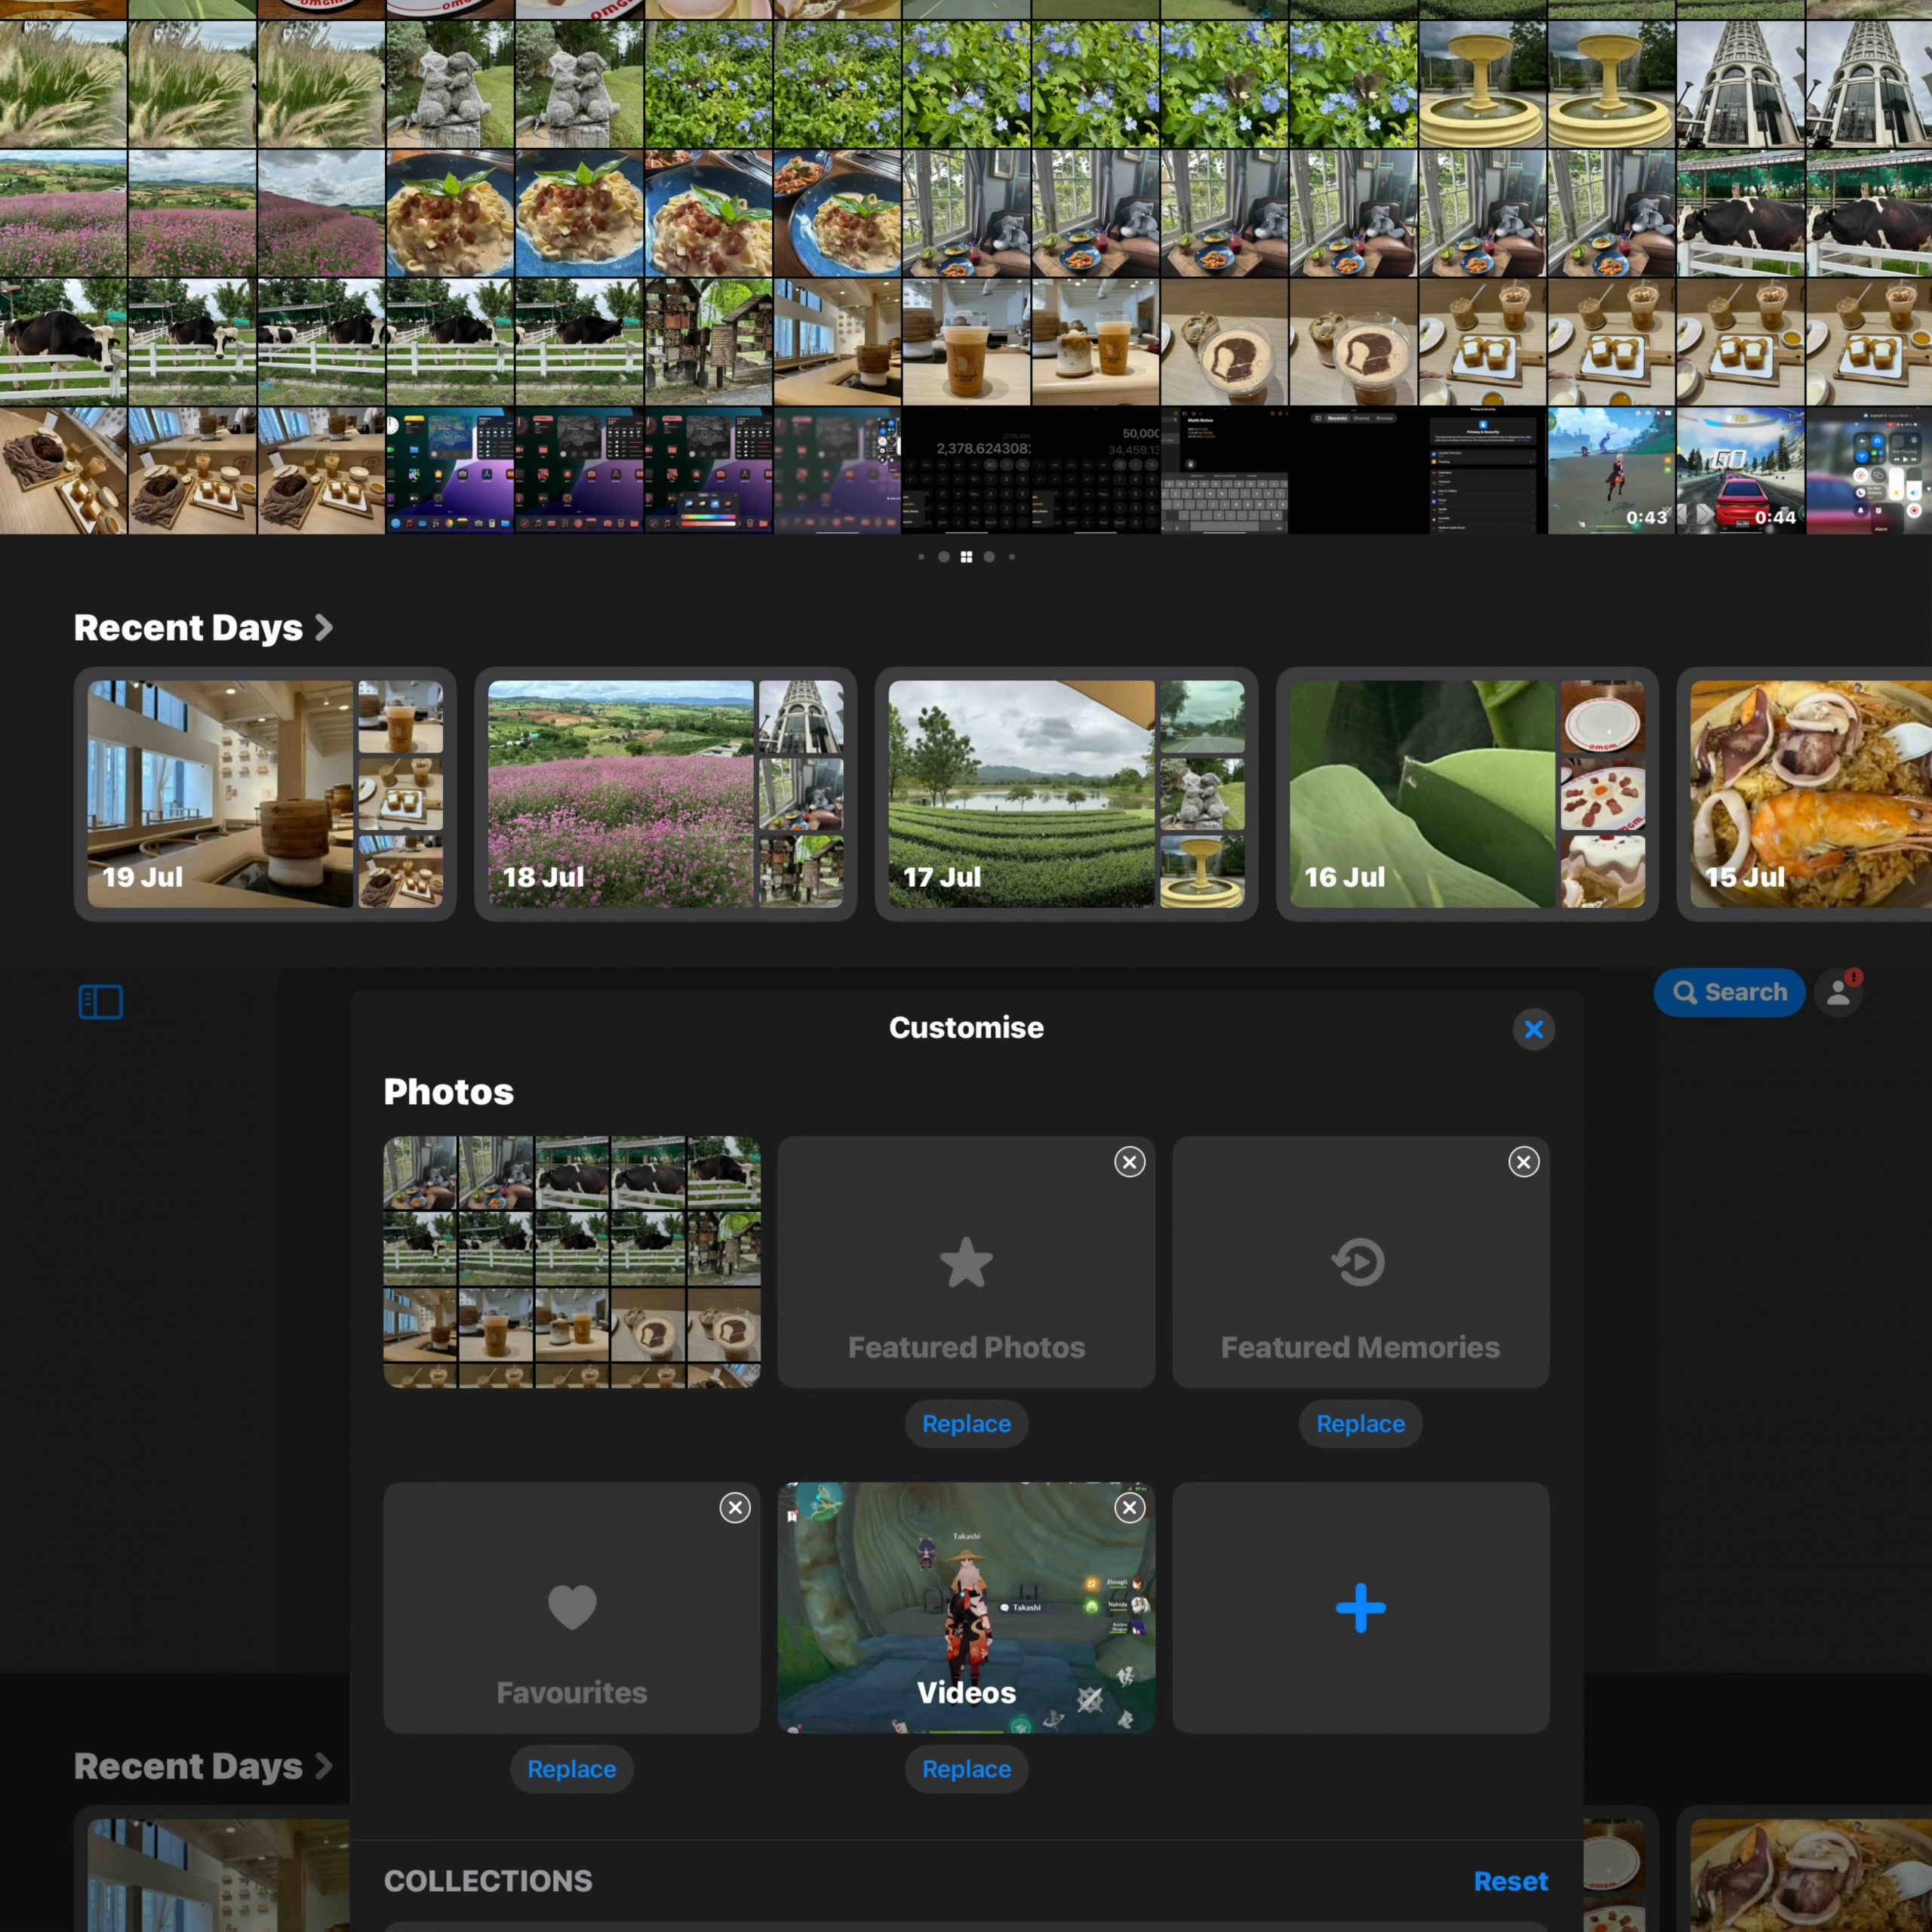Play the 0:44 racing car video thumbnail
Screen dimensions: 1932x1932
(x=1740, y=470)
